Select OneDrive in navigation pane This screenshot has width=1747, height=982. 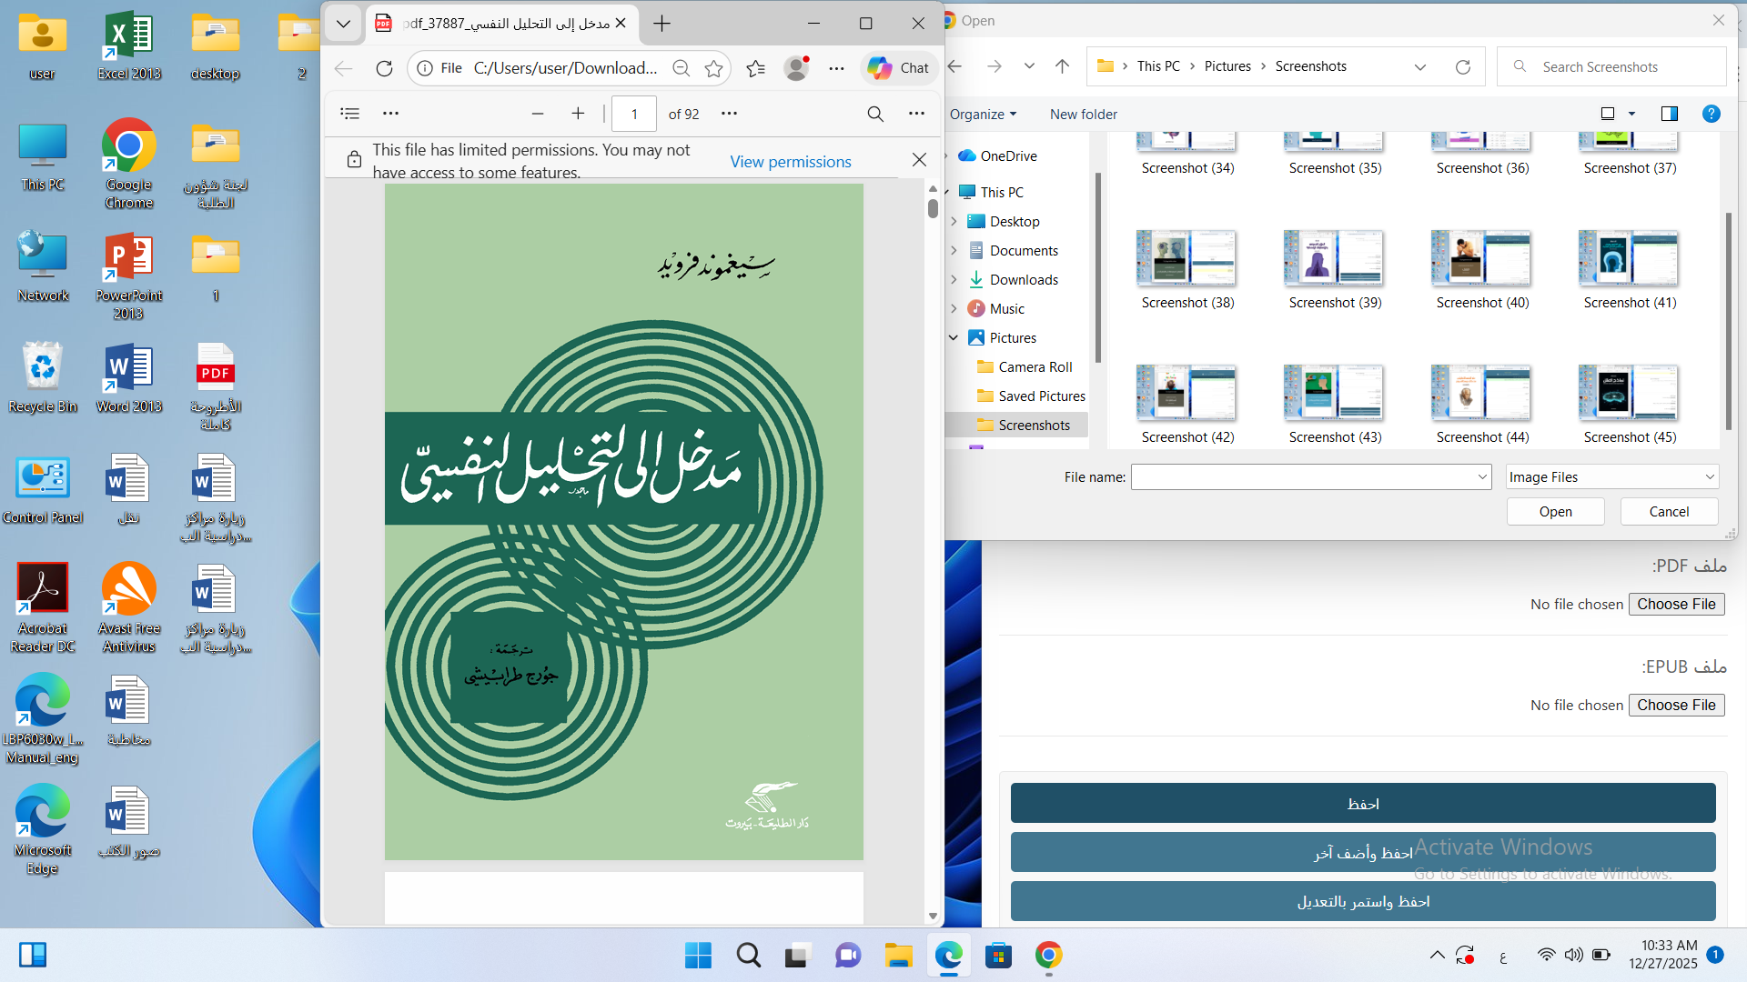(x=1008, y=156)
